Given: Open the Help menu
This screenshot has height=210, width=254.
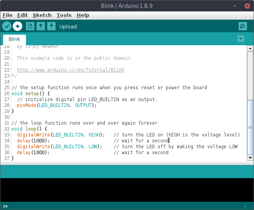Looking at the screenshot, I should coord(83,15).
